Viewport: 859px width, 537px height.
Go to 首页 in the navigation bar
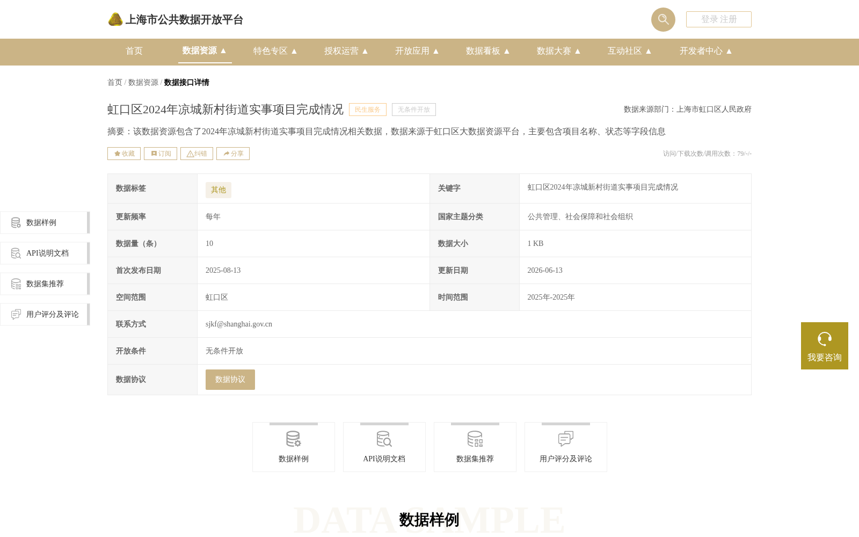pos(134,51)
